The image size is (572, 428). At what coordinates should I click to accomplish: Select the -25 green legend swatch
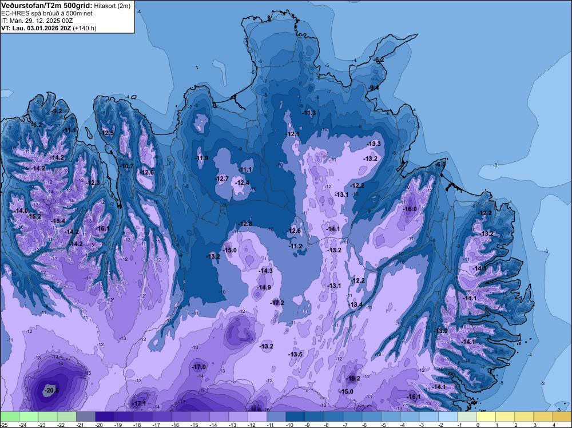(10, 417)
